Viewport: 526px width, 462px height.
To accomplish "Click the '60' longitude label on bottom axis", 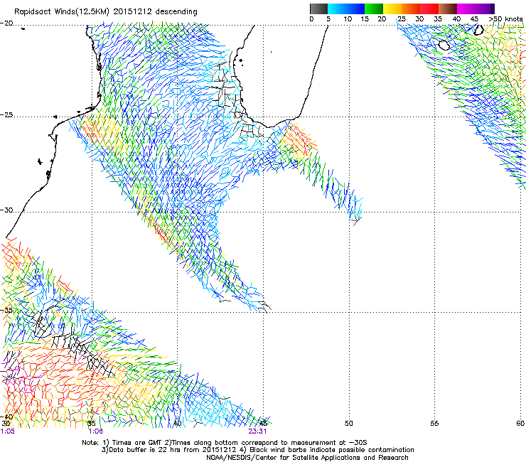I will tap(520, 424).
